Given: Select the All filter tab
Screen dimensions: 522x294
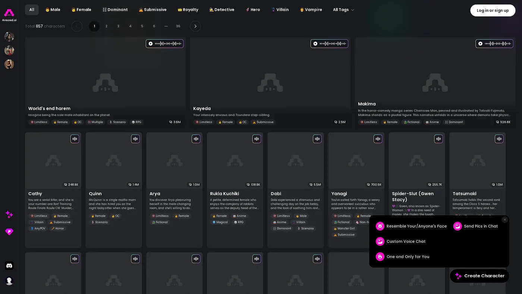Looking at the screenshot, I should [x=32, y=10].
